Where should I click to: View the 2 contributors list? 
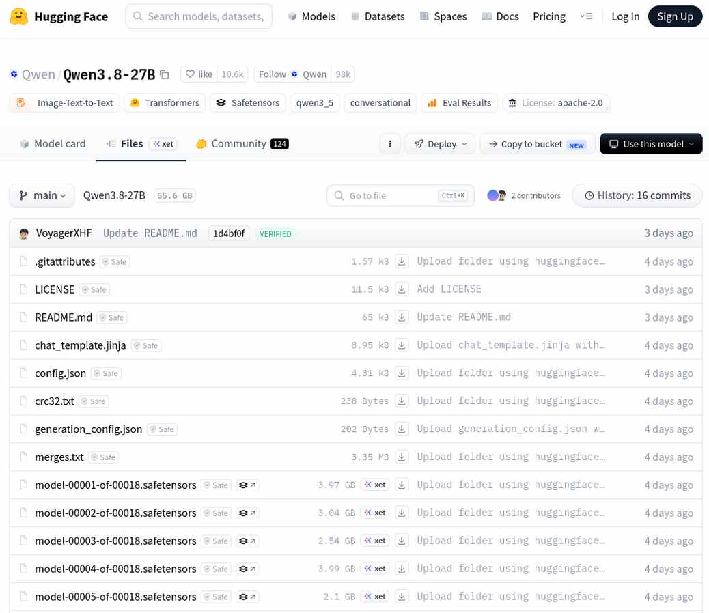point(524,196)
